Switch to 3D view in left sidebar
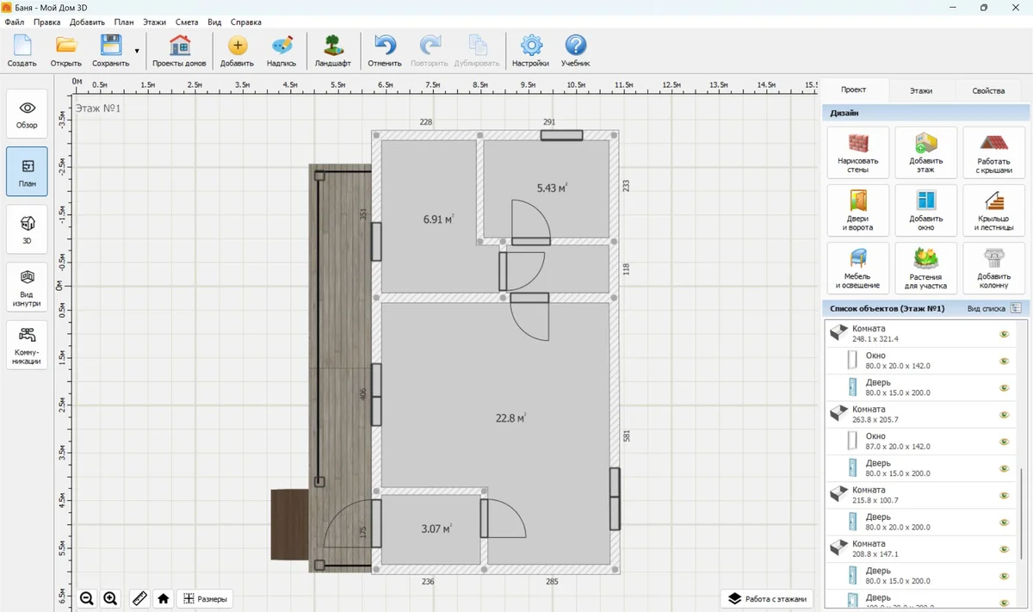1033x612 pixels. click(27, 229)
